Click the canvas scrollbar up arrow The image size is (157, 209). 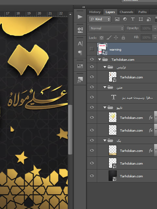click(70, 14)
